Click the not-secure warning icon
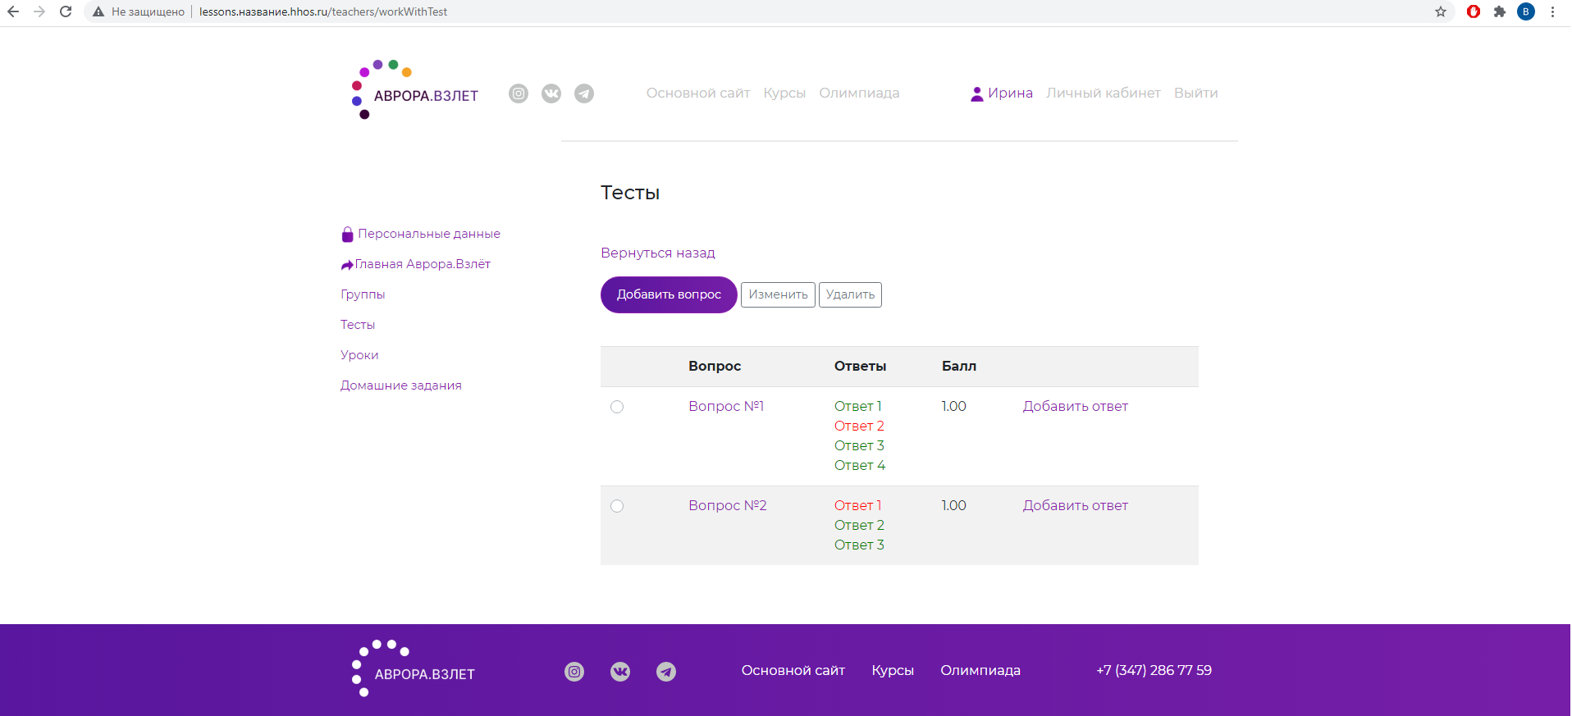 98,11
